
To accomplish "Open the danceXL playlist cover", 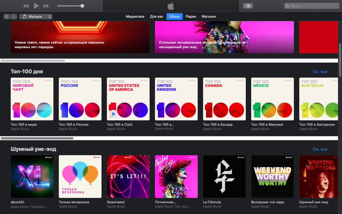I will coord(32,177).
